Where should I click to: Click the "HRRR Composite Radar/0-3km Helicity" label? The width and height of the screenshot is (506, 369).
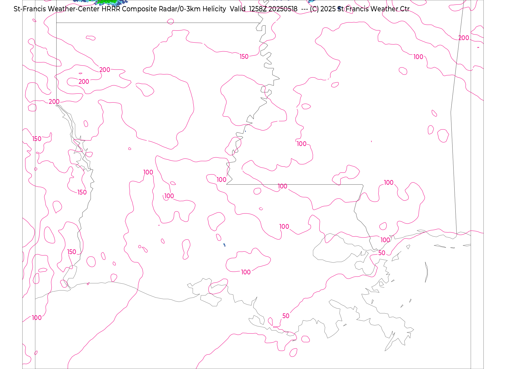[x=164, y=9]
